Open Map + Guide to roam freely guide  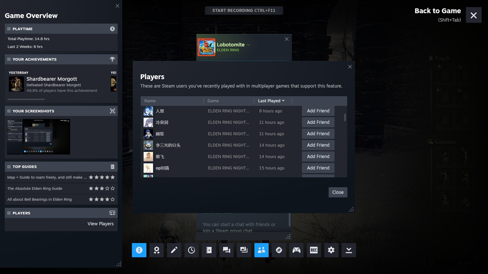point(47,177)
